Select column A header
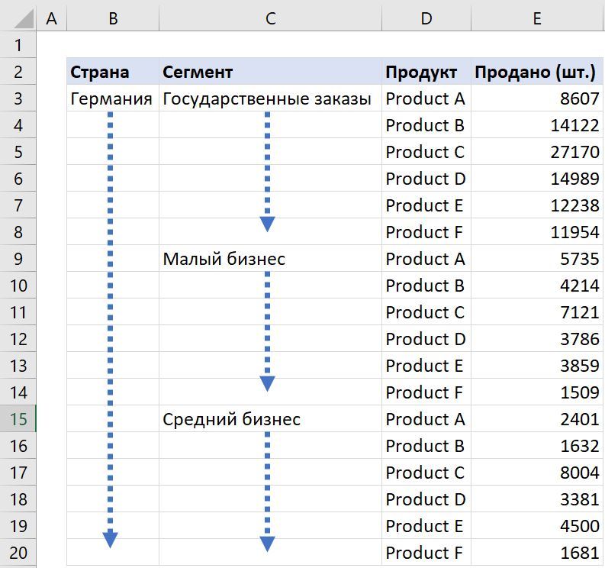This screenshot has width=605, height=568. 52,18
